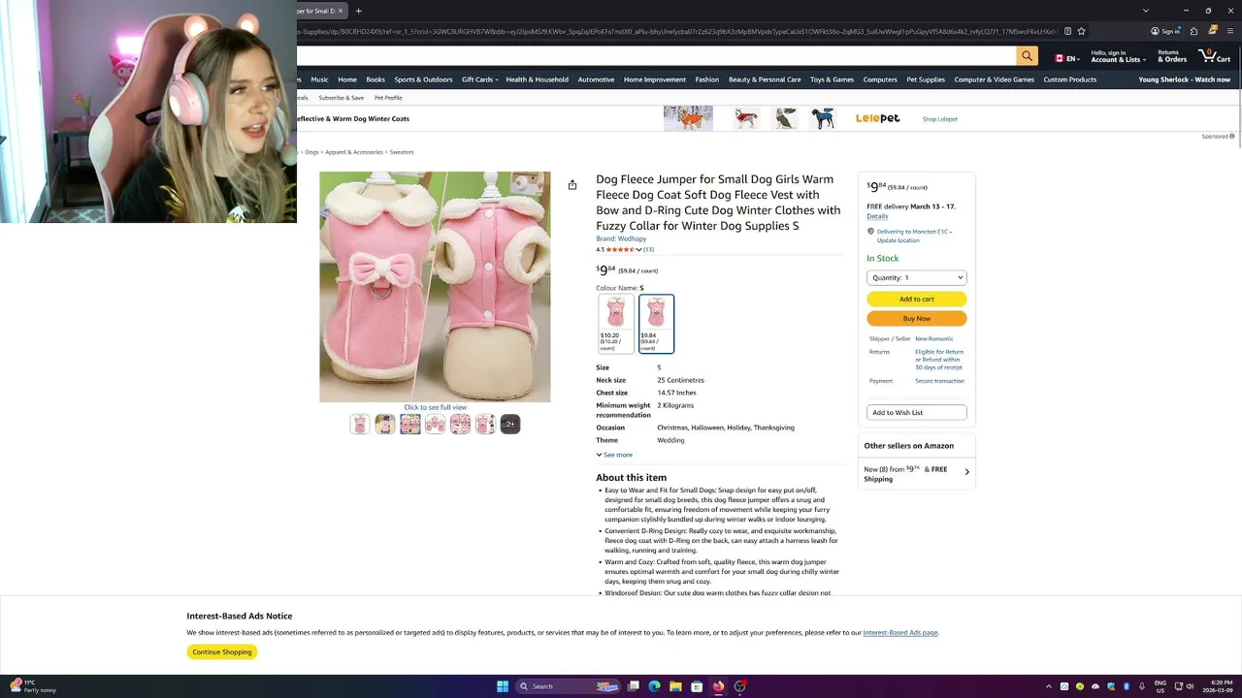Open the shopping cart icon
This screenshot has height=698, width=1242.
(1214, 56)
